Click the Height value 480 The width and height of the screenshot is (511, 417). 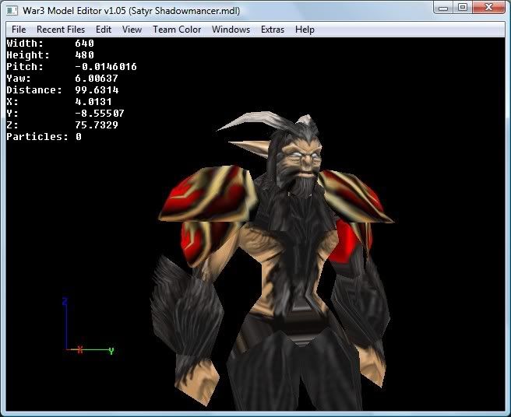point(84,55)
